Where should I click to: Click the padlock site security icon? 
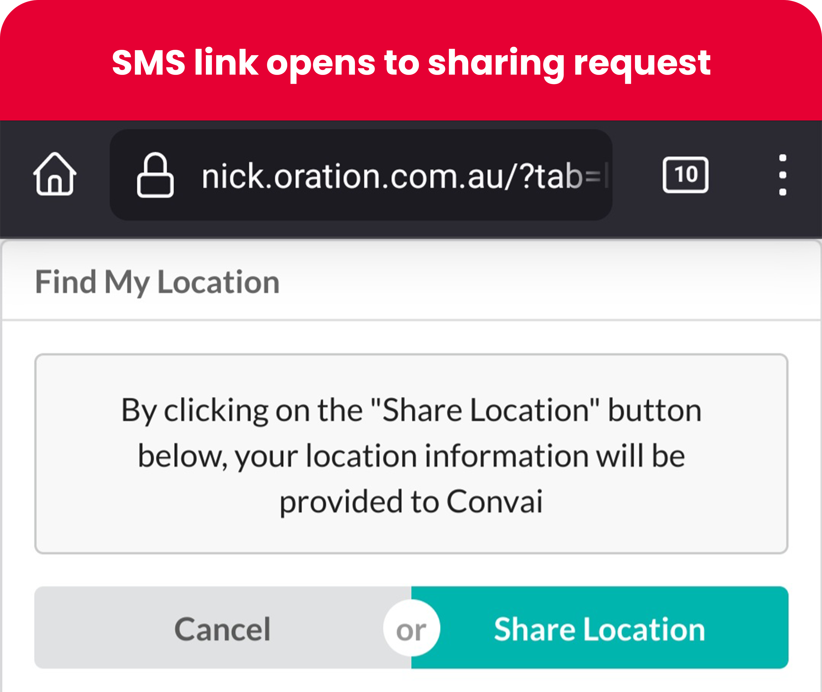click(155, 175)
